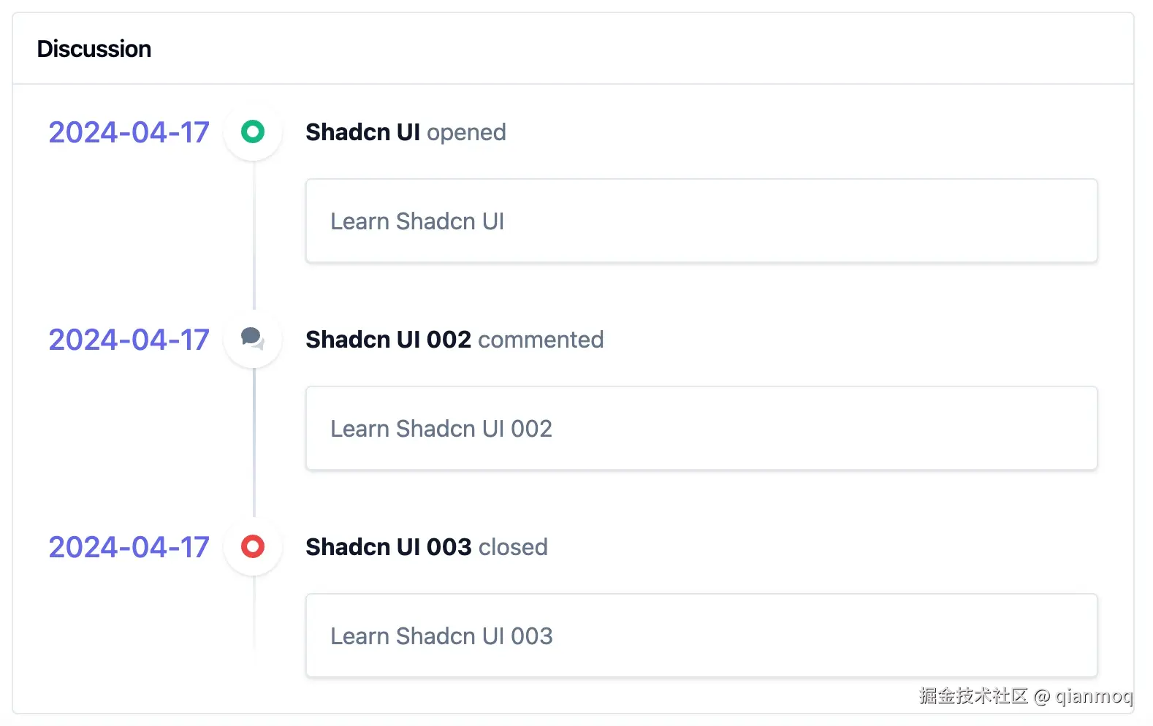Click the word opened in the first entry

click(466, 132)
